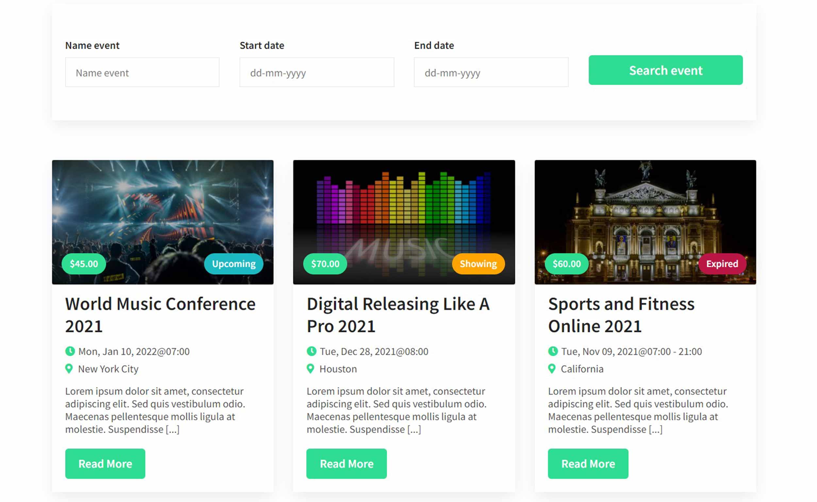The height and width of the screenshot is (502, 817).
Task: Click location pin icon beside Houston
Action: coord(310,369)
